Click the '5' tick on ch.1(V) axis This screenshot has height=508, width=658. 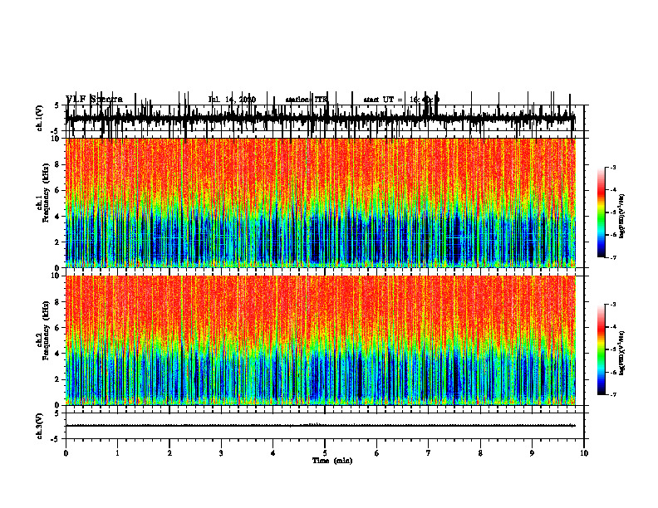57,106
